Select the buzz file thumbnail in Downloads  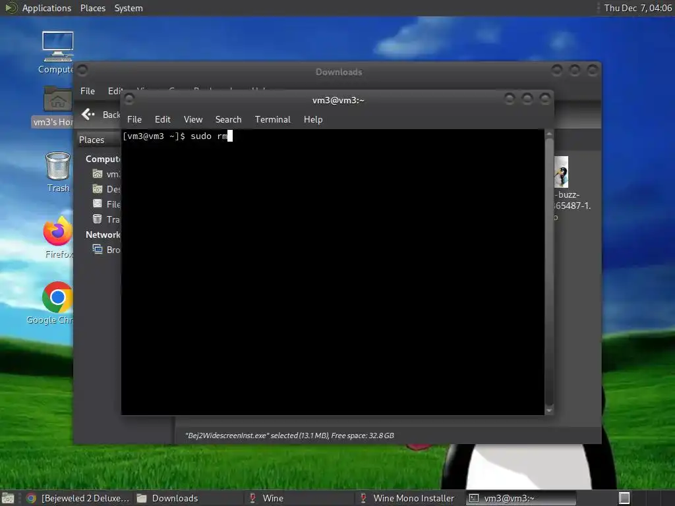[562, 172]
